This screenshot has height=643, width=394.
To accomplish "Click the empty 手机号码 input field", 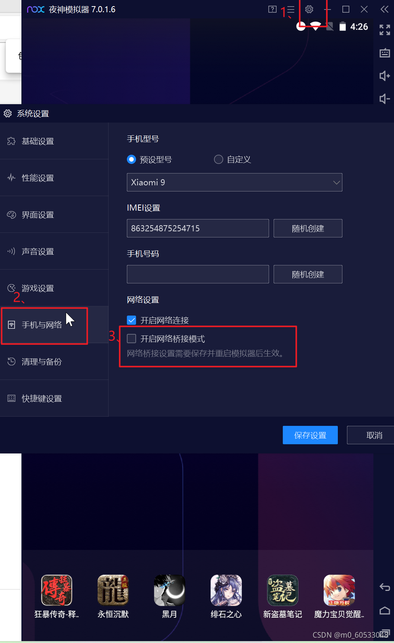I will 198,274.
